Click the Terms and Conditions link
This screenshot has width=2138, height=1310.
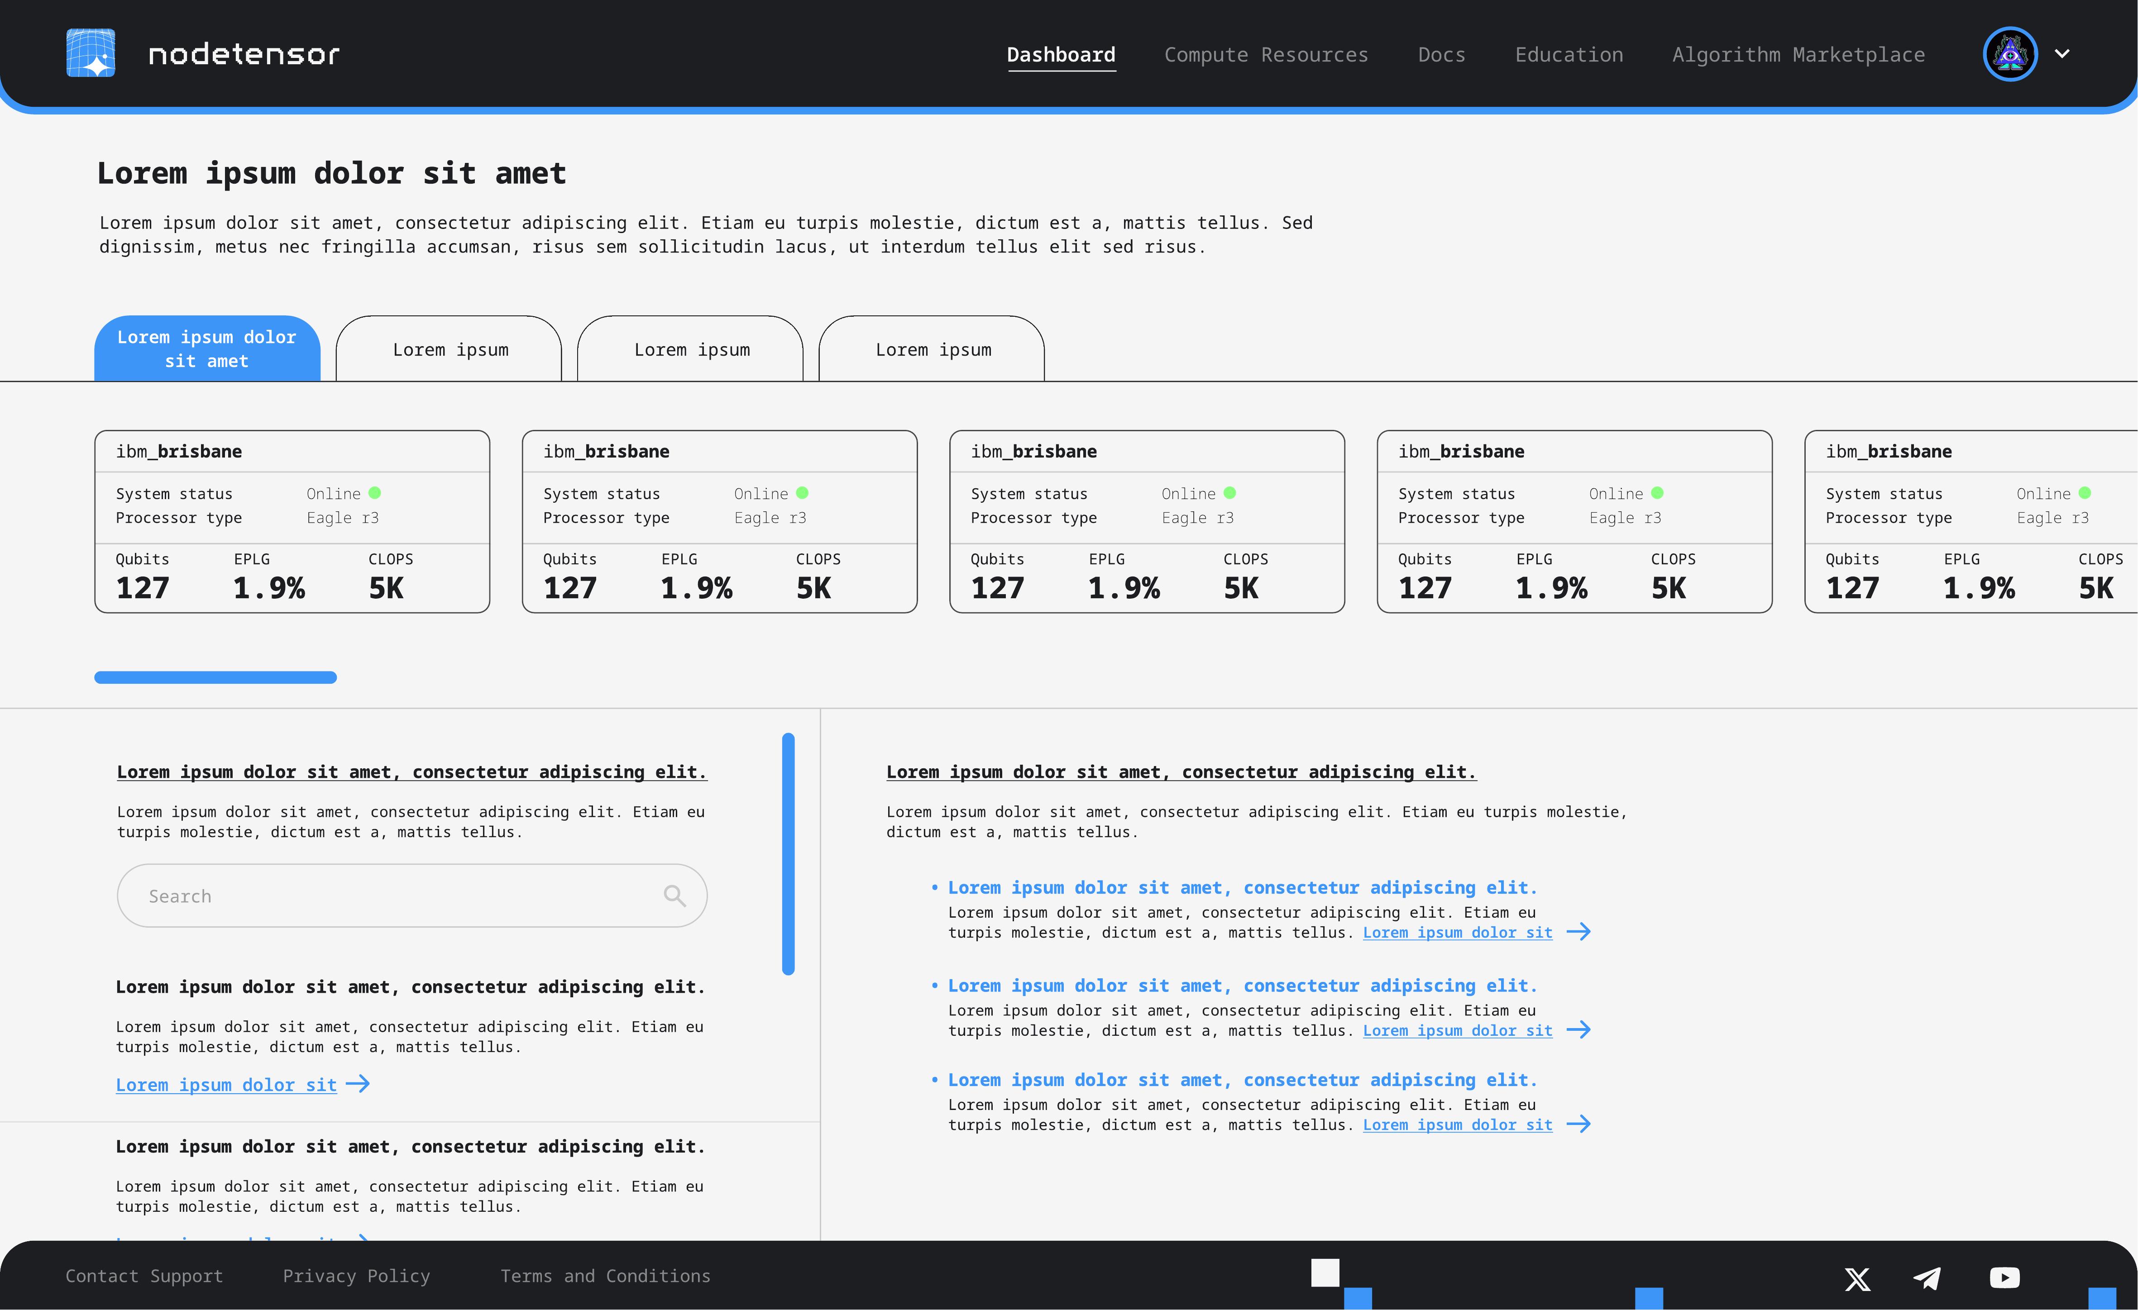(x=605, y=1275)
